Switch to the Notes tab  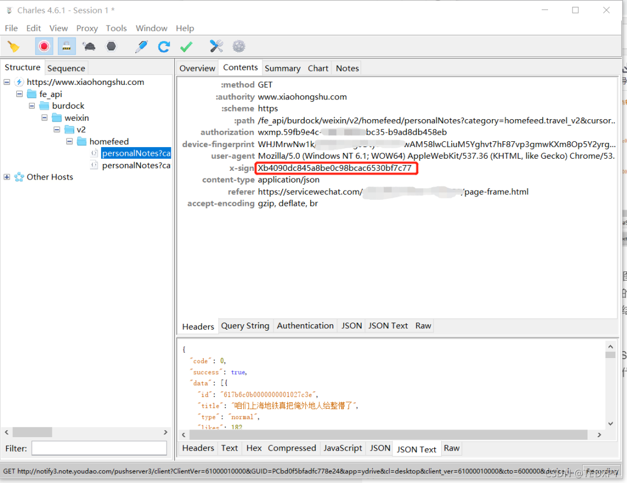coord(347,68)
